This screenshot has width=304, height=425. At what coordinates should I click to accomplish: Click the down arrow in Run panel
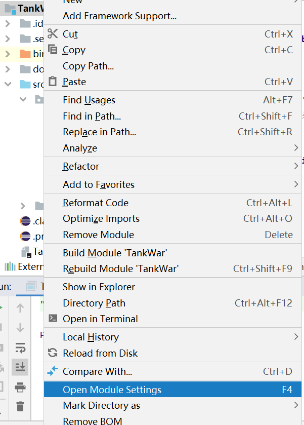coord(20,327)
